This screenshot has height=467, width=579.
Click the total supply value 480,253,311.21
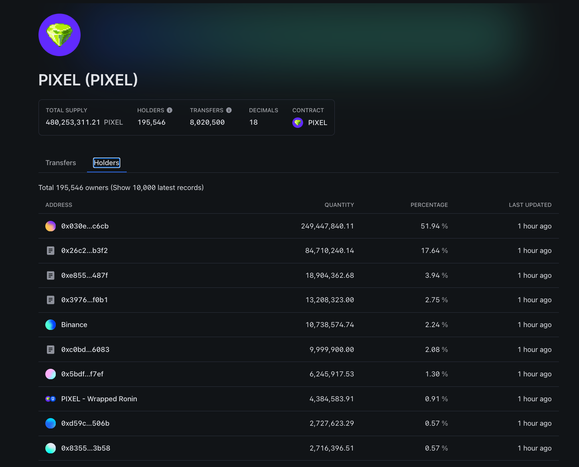73,122
